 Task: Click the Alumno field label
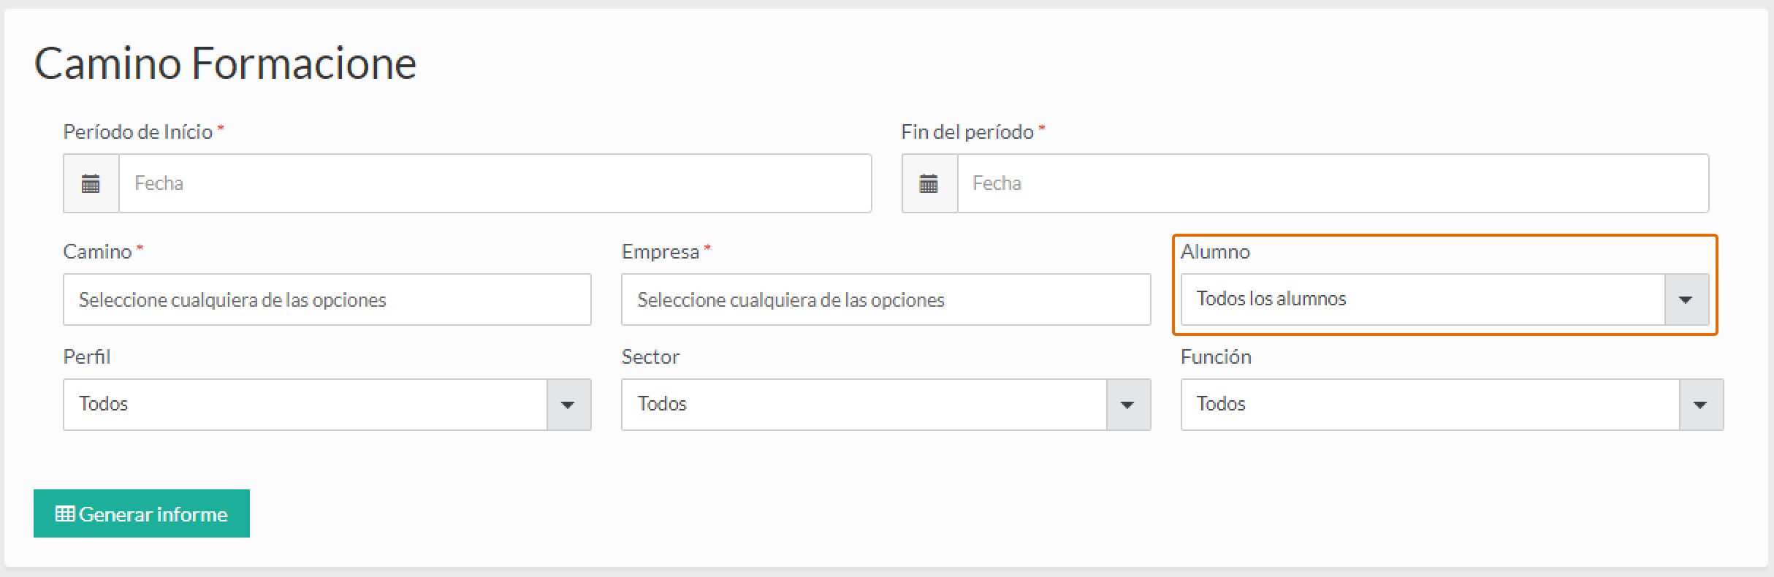[1215, 252]
